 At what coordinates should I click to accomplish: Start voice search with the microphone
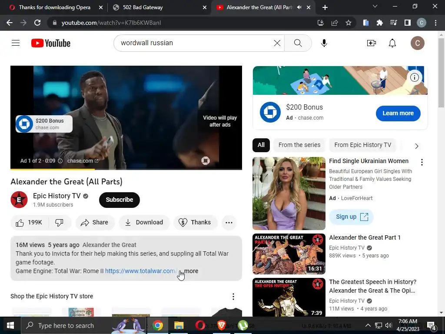pos(324,43)
